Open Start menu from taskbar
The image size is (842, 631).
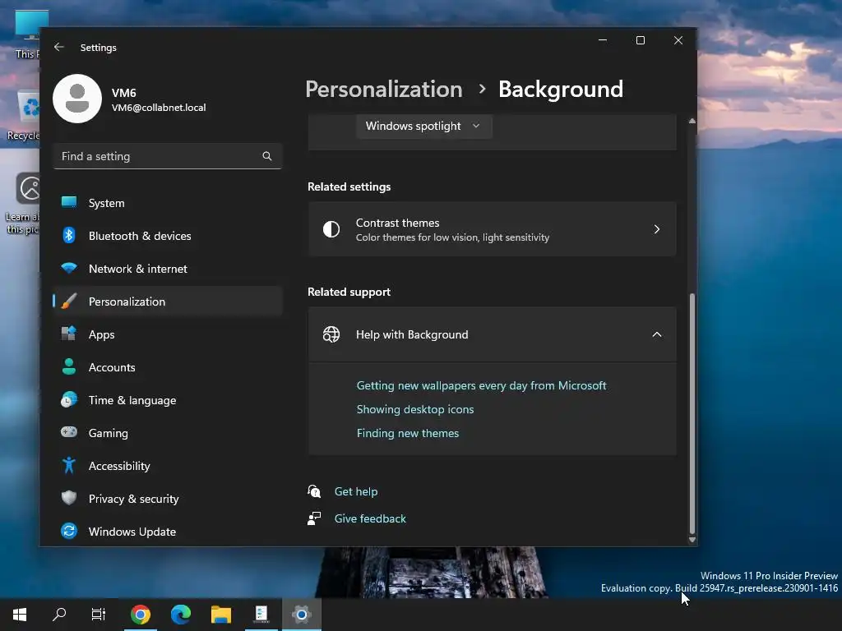pyautogui.click(x=20, y=615)
